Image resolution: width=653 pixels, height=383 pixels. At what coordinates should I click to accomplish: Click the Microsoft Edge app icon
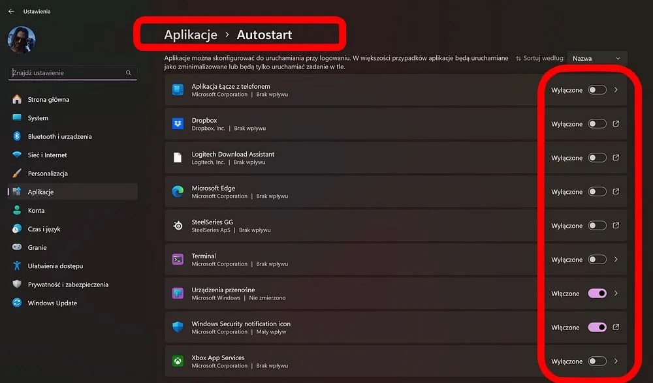[178, 192]
